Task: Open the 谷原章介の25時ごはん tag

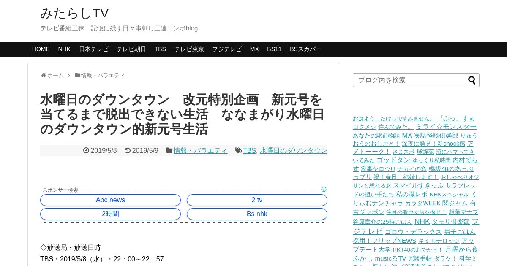Action: [383, 222]
